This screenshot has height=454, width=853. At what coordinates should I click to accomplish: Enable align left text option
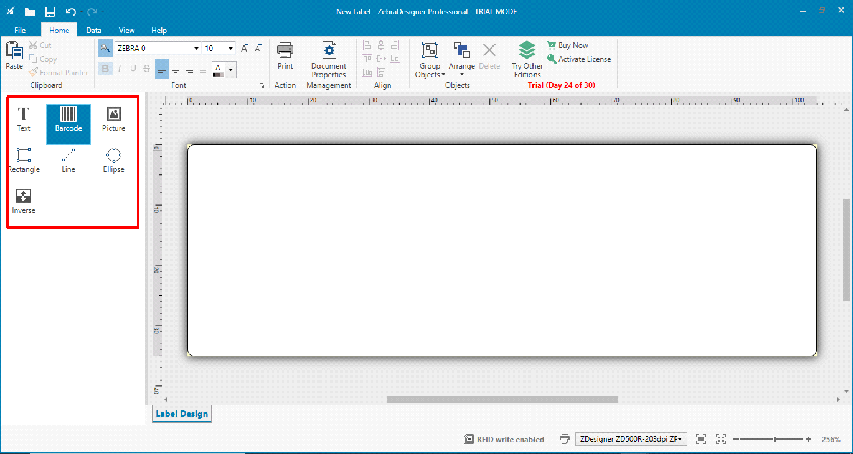click(x=162, y=69)
